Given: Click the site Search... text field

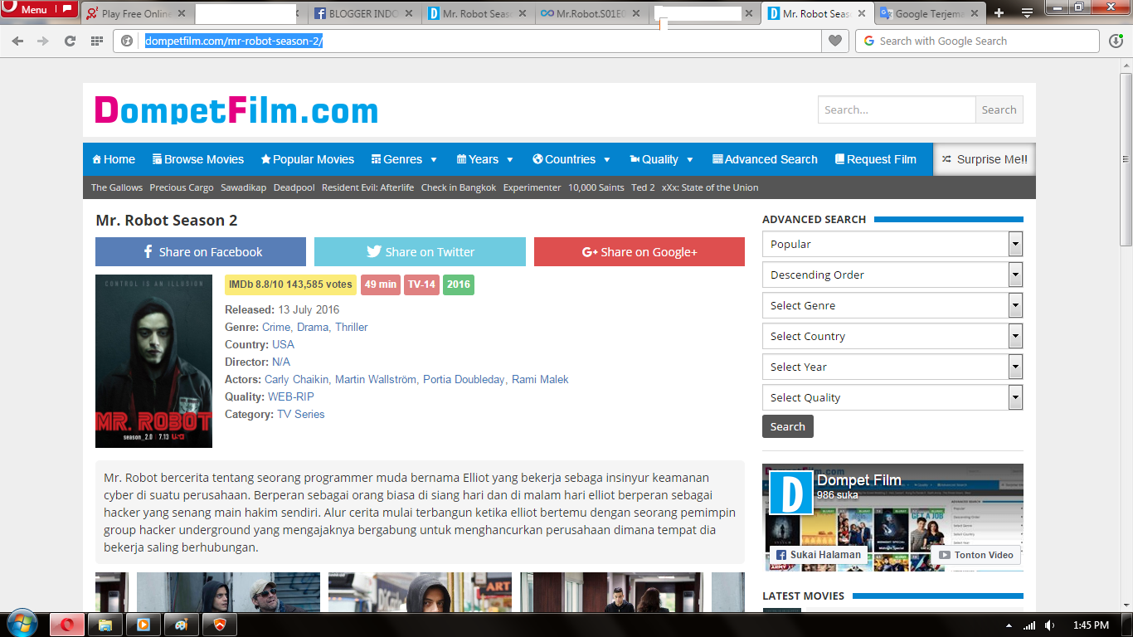Looking at the screenshot, I should 896,109.
